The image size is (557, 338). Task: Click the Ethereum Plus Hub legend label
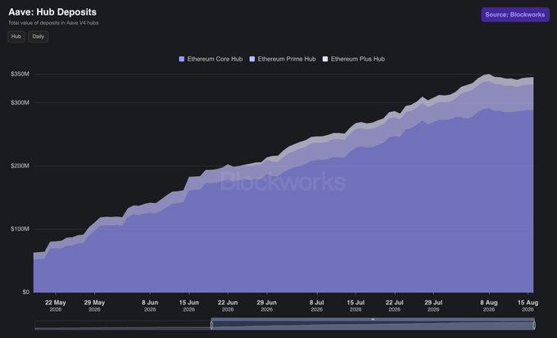[358, 59]
